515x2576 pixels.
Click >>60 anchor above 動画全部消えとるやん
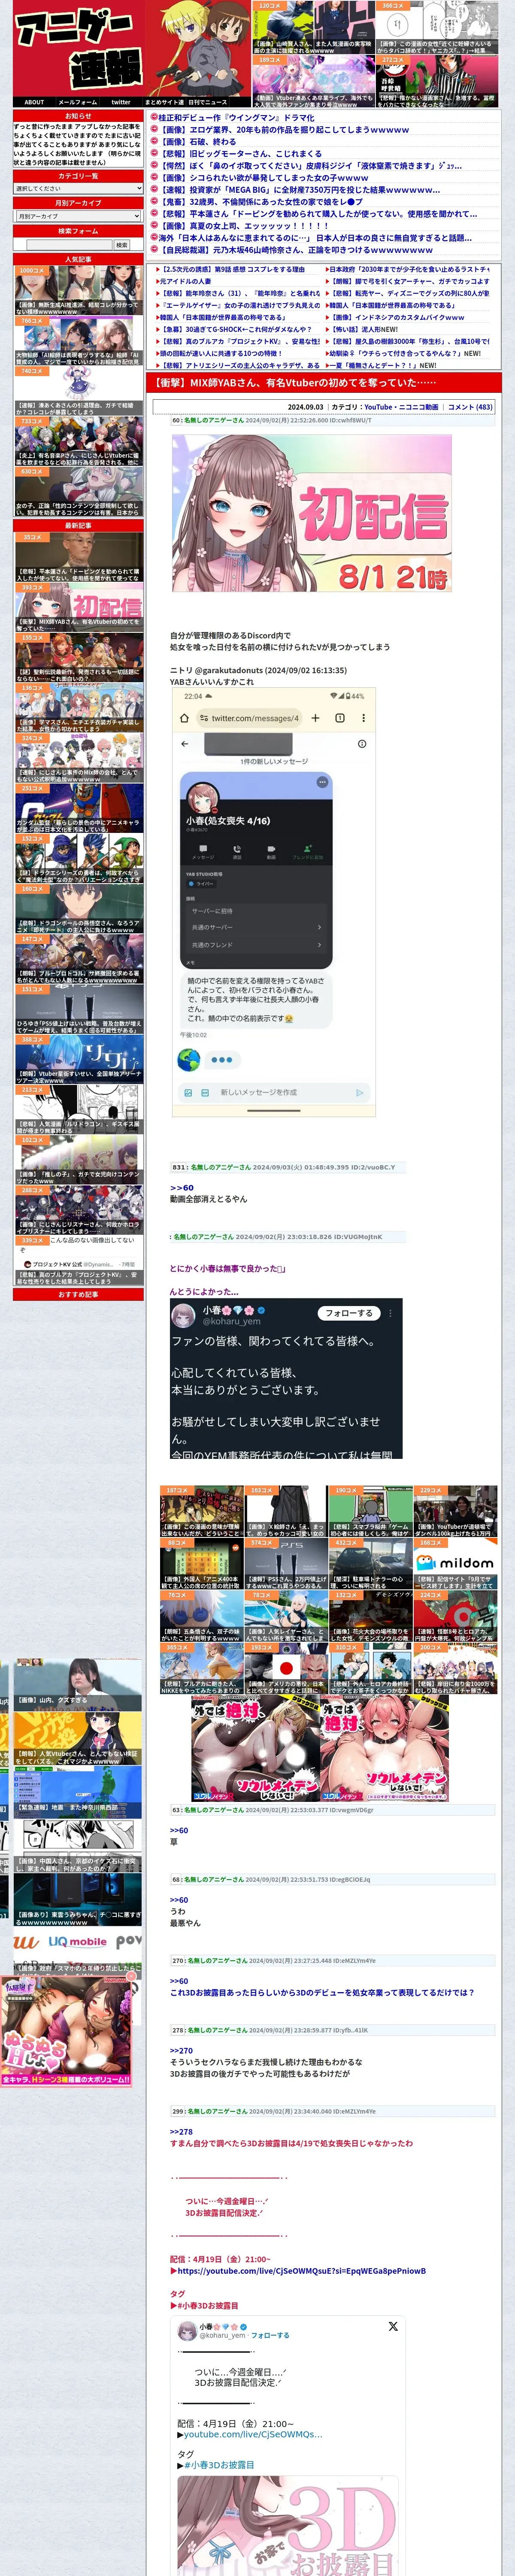181,1187
